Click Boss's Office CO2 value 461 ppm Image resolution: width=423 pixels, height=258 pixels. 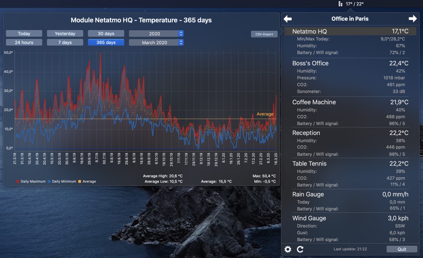[x=396, y=85]
